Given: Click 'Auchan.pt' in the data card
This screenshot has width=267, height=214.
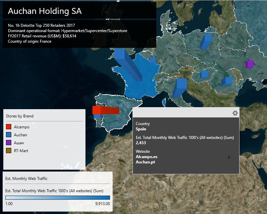Looking at the screenshot, I should [x=145, y=162].
